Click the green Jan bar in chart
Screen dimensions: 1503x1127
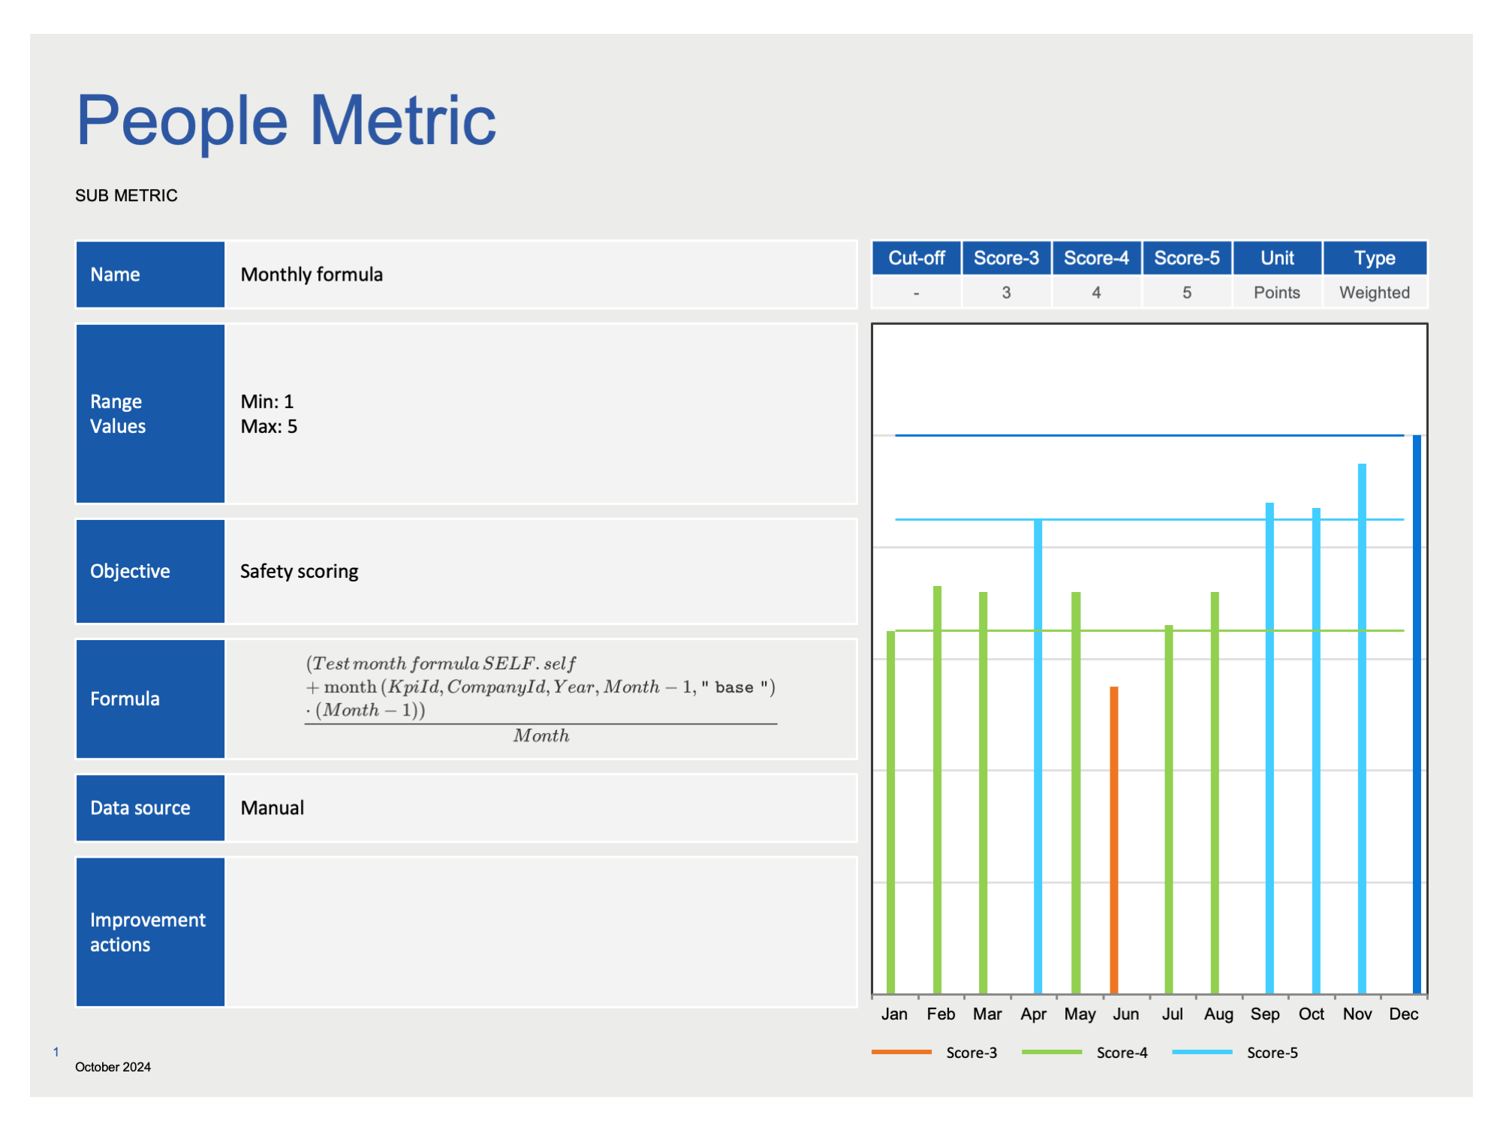pyautogui.click(x=890, y=812)
